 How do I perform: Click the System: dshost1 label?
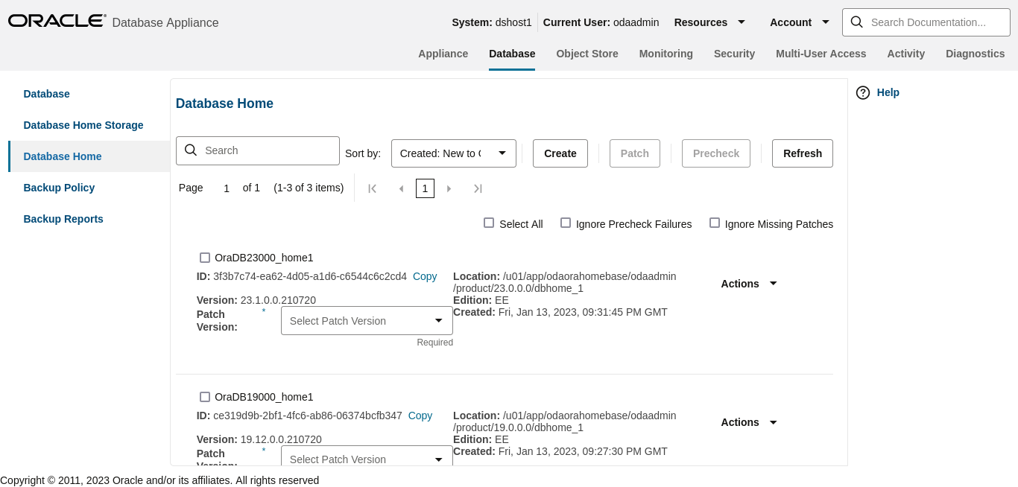(x=492, y=22)
